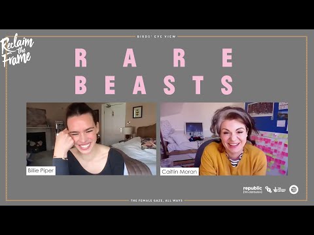
Task: Click the Birds' Eye View header text
Action: (156, 37)
